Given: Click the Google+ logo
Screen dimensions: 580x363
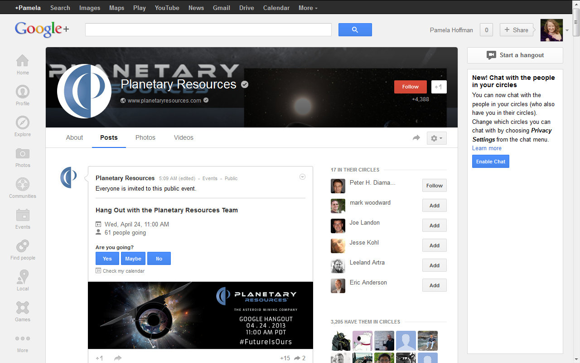Looking at the screenshot, I should coord(42,29).
